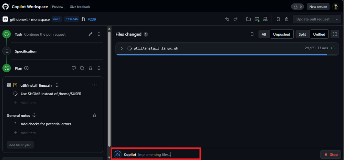This screenshot has width=344, height=160.
Task: Open the main branch selector
Action: (57, 19)
